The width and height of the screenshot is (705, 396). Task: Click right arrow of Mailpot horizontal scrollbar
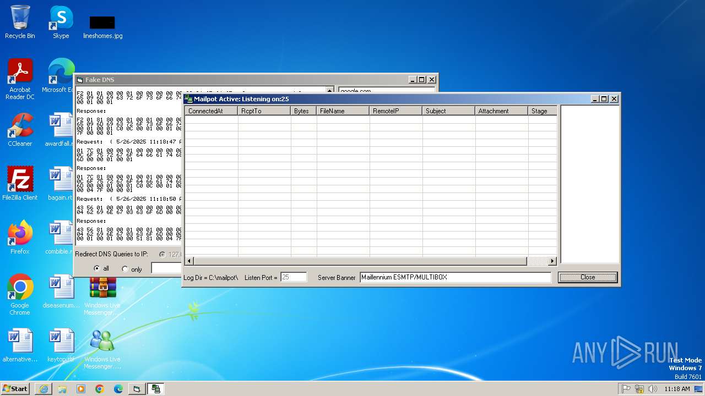[x=552, y=261]
